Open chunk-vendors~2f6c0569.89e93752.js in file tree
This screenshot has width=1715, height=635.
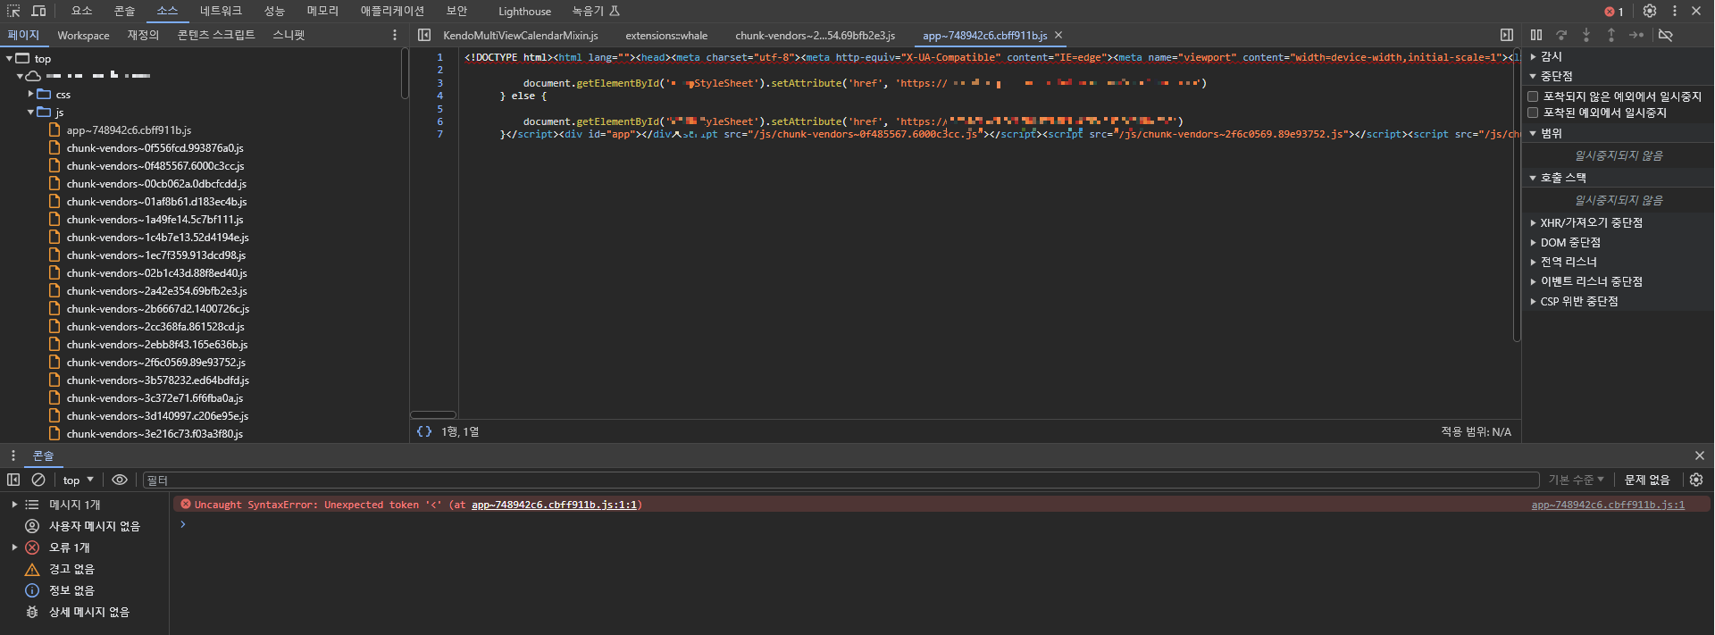[155, 362]
